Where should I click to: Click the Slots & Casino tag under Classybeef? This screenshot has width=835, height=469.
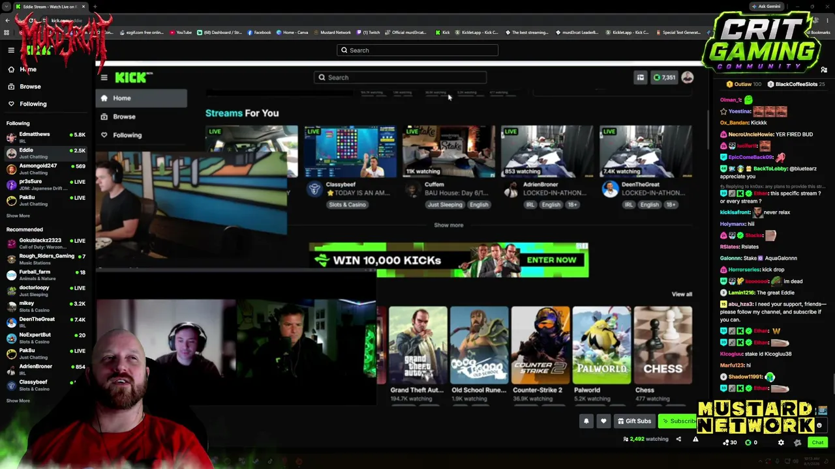pyautogui.click(x=347, y=205)
